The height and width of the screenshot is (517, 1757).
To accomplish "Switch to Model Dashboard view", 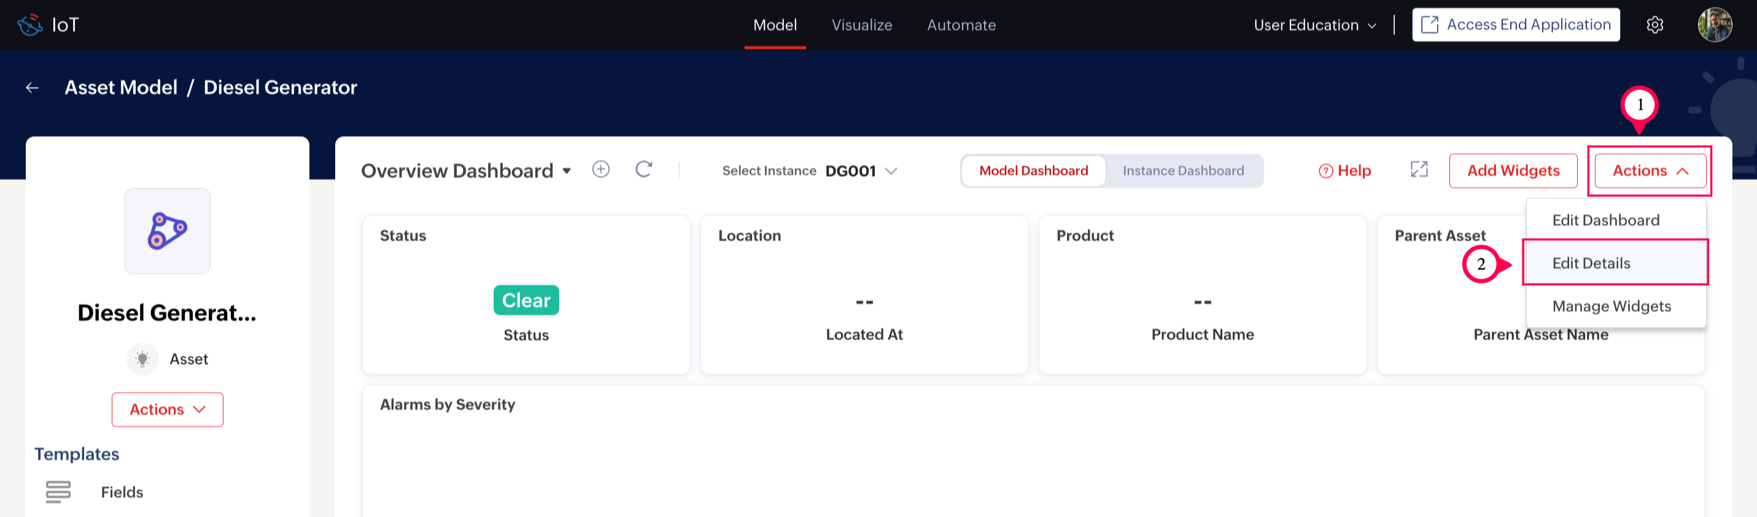I will [x=1033, y=171].
